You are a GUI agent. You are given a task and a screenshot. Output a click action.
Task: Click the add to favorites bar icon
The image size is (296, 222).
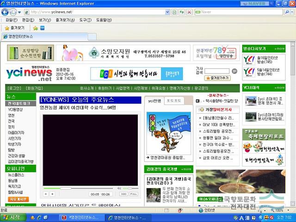pyautogui.click(x=35, y=28)
